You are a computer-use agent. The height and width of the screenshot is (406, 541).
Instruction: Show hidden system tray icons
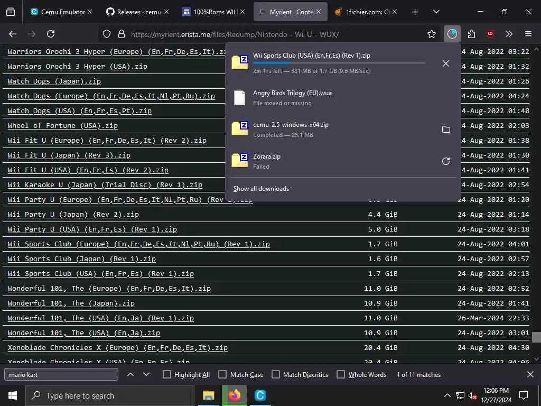coord(447,395)
